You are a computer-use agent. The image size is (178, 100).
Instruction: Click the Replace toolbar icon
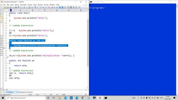44,7
